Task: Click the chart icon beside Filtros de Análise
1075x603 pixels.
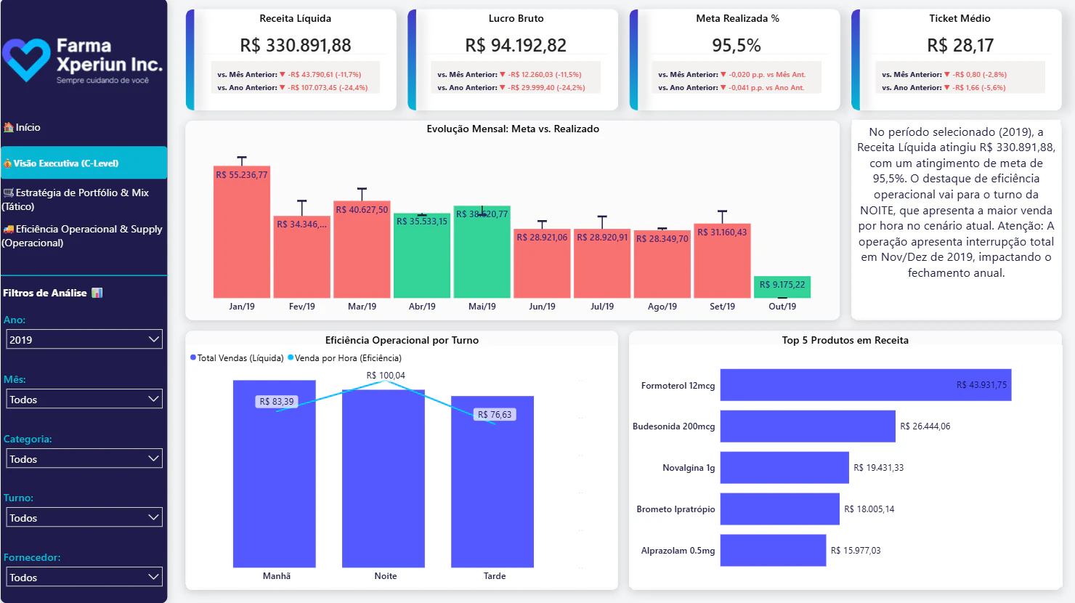Action: pyautogui.click(x=97, y=293)
